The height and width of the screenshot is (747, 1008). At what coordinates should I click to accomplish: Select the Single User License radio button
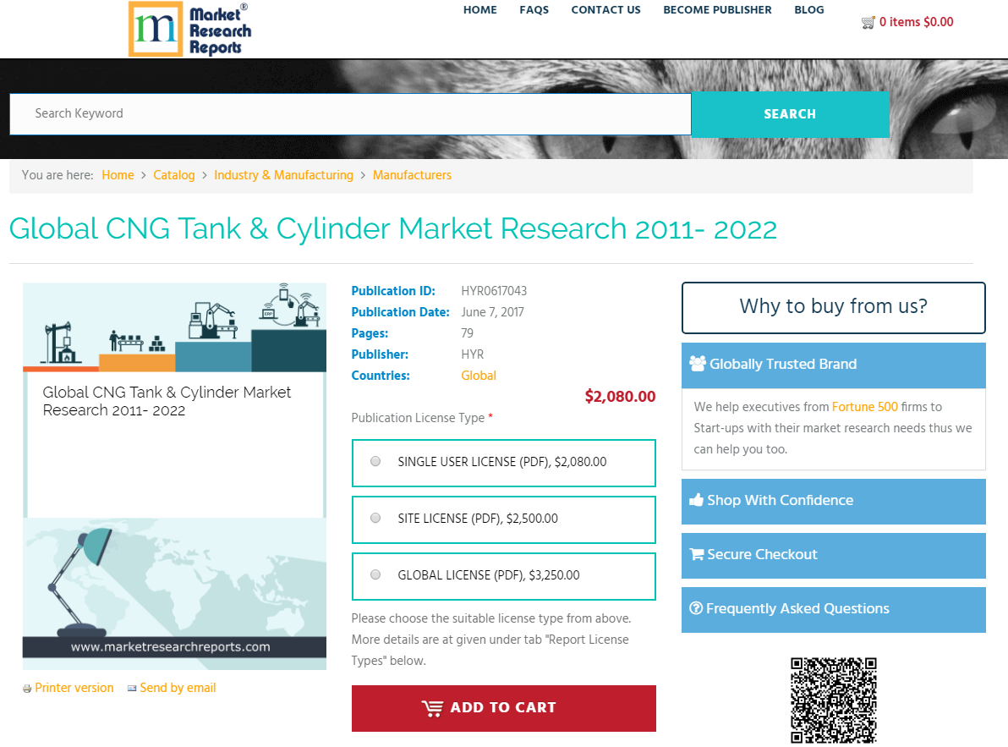pos(375,461)
